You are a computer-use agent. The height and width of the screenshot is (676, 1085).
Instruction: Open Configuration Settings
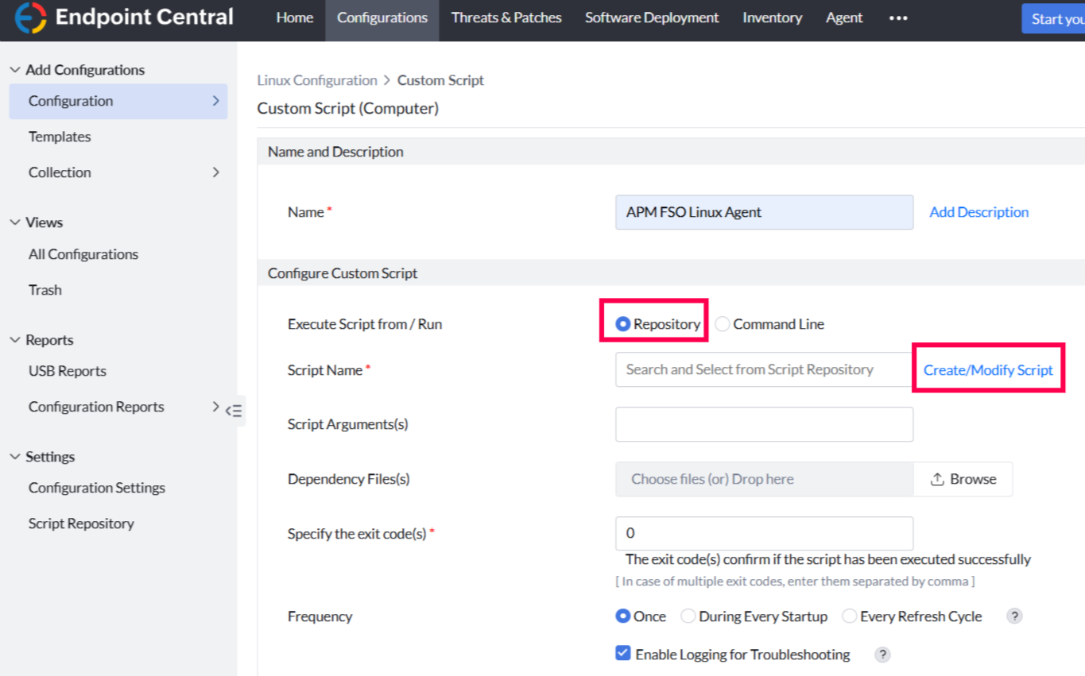point(97,488)
